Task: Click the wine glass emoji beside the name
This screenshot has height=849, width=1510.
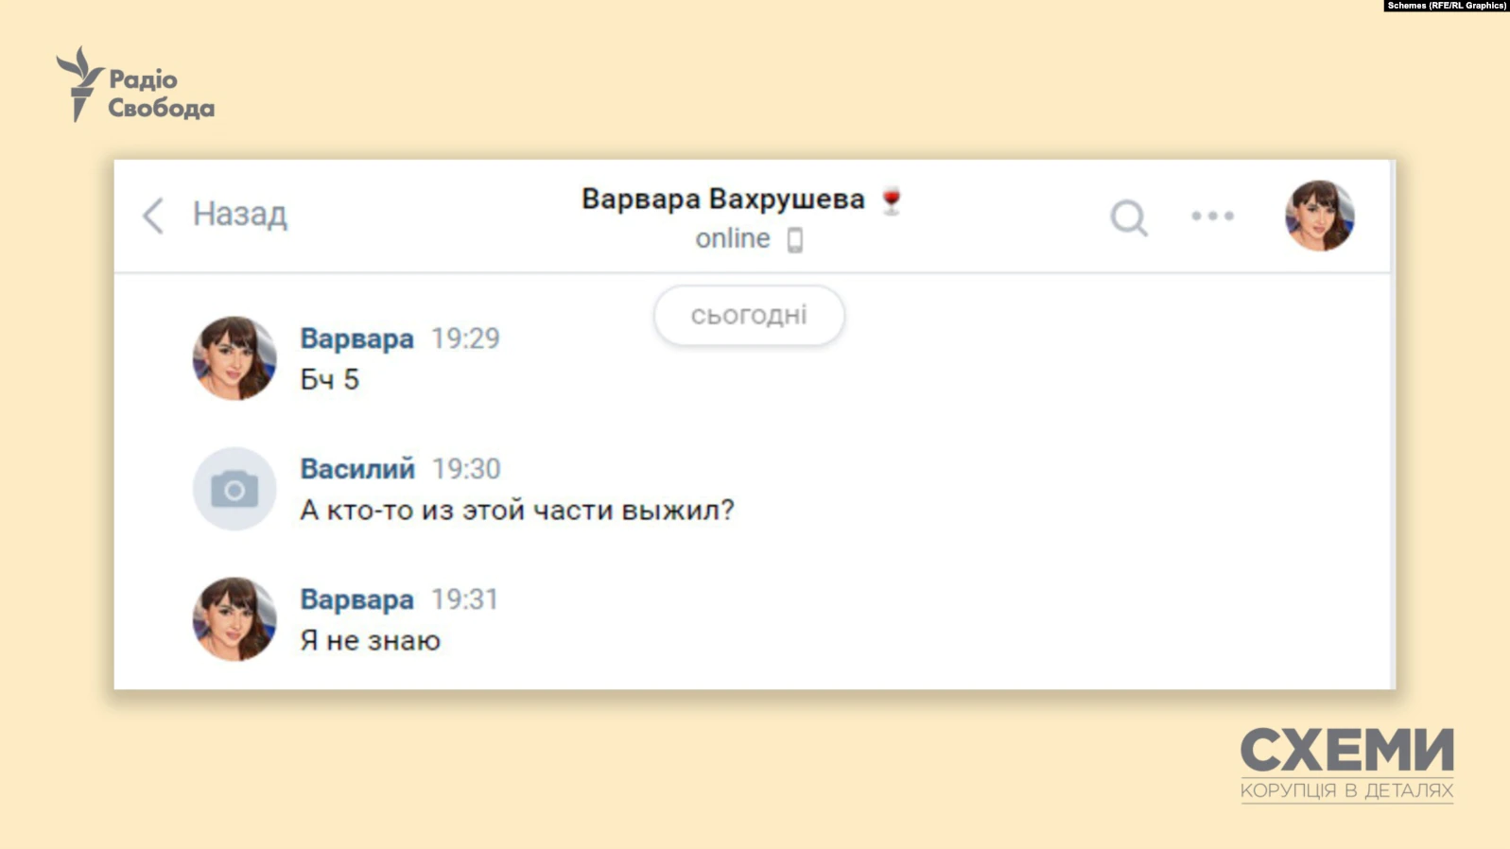Action: [891, 200]
